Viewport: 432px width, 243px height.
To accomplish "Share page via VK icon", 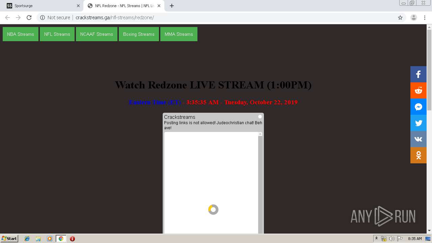I will coord(418,139).
